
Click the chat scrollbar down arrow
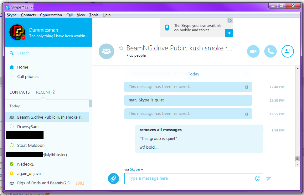tap(298, 164)
